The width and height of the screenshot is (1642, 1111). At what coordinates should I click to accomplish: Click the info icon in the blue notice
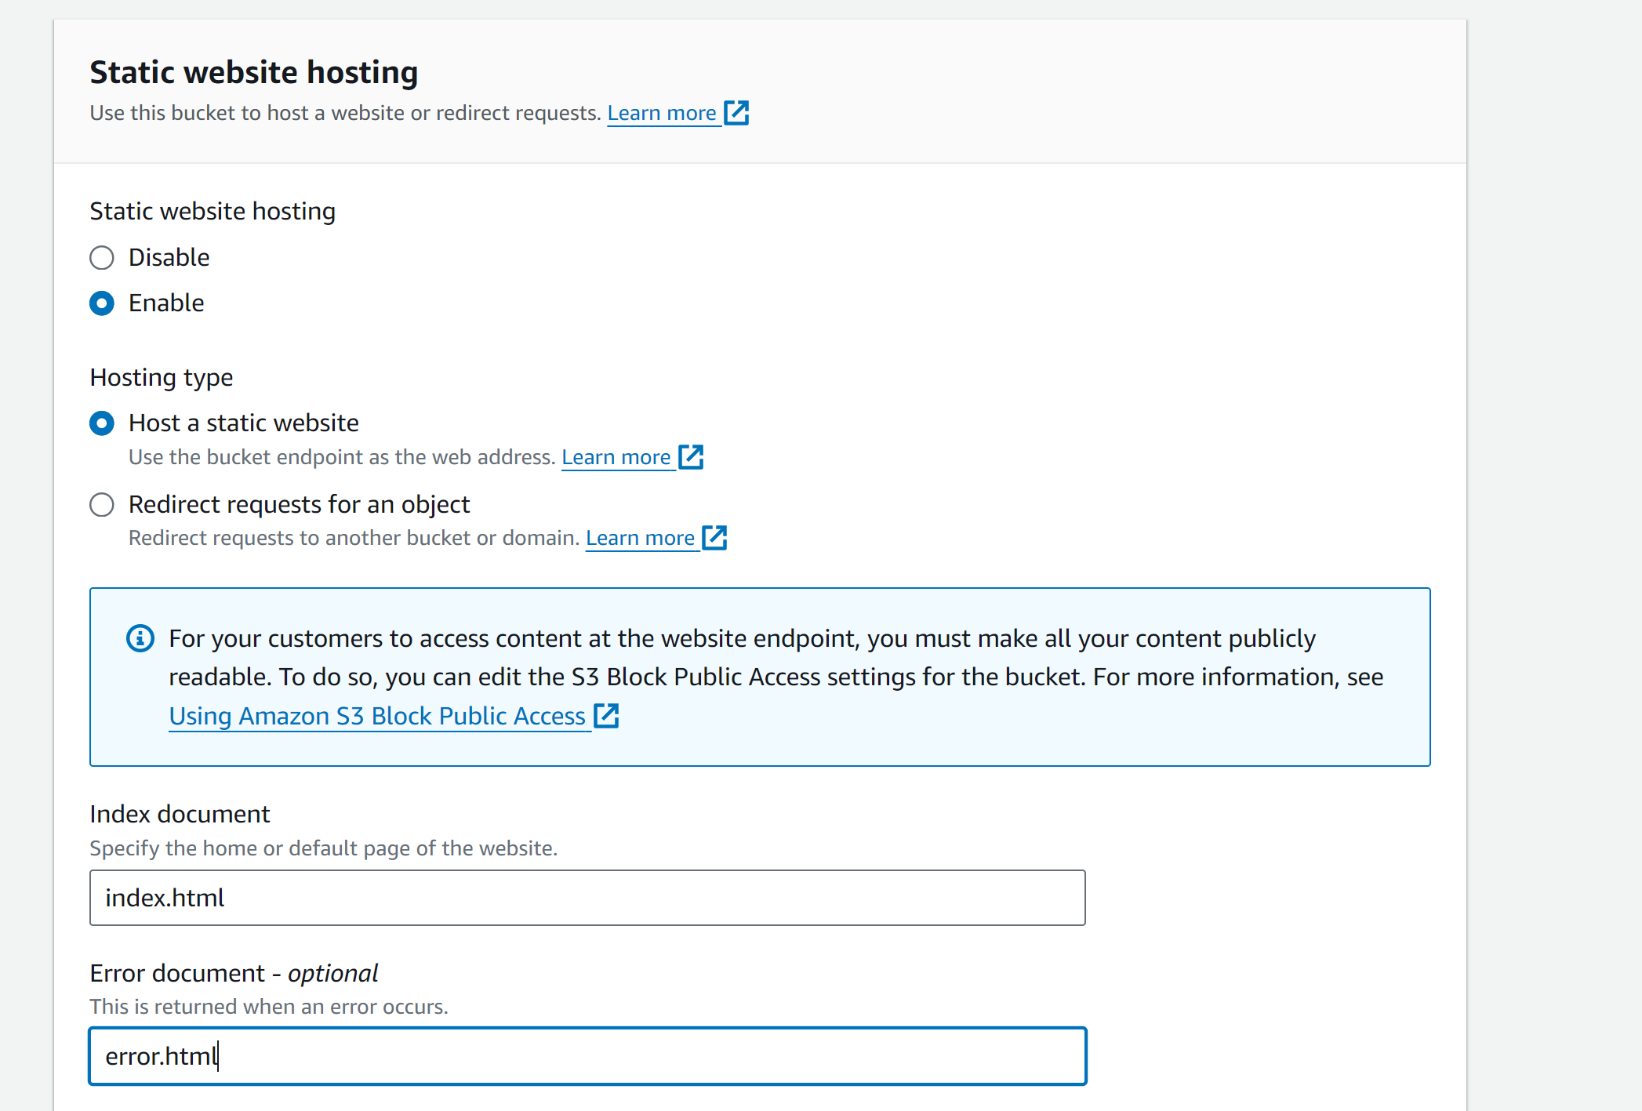point(140,639)
